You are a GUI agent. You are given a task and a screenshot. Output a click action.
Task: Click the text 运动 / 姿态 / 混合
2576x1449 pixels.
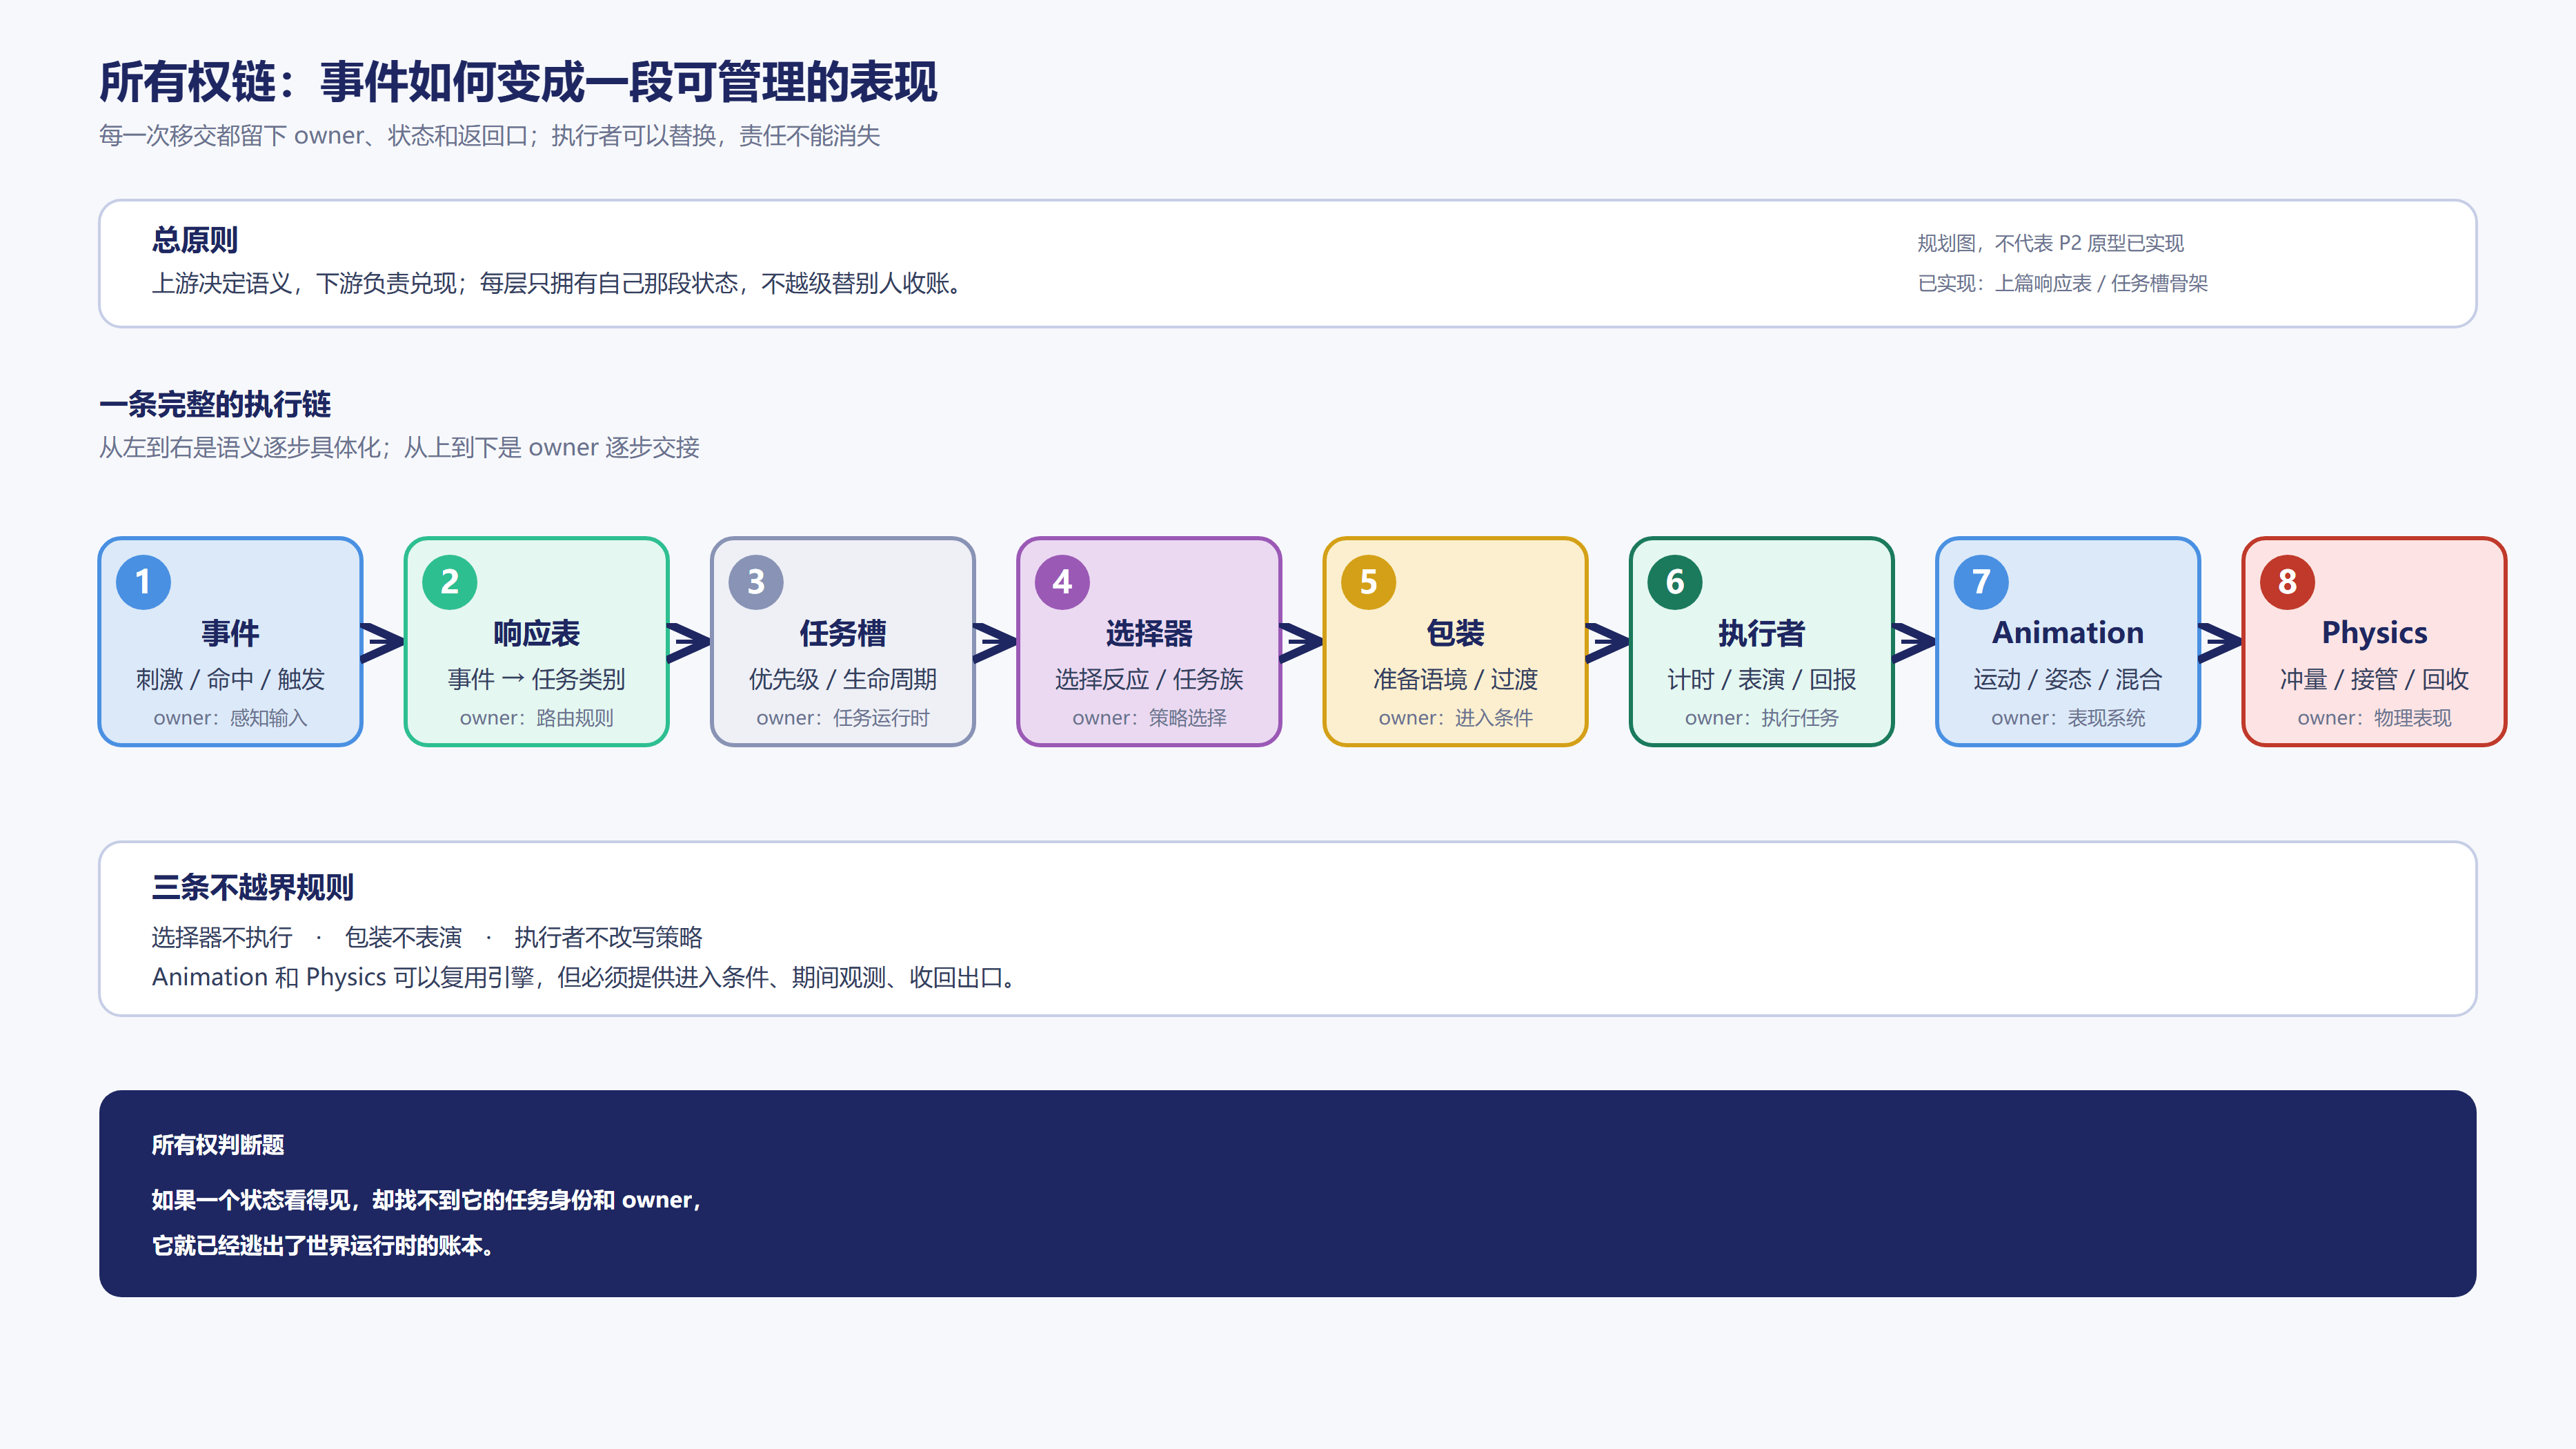point(2068,679)
